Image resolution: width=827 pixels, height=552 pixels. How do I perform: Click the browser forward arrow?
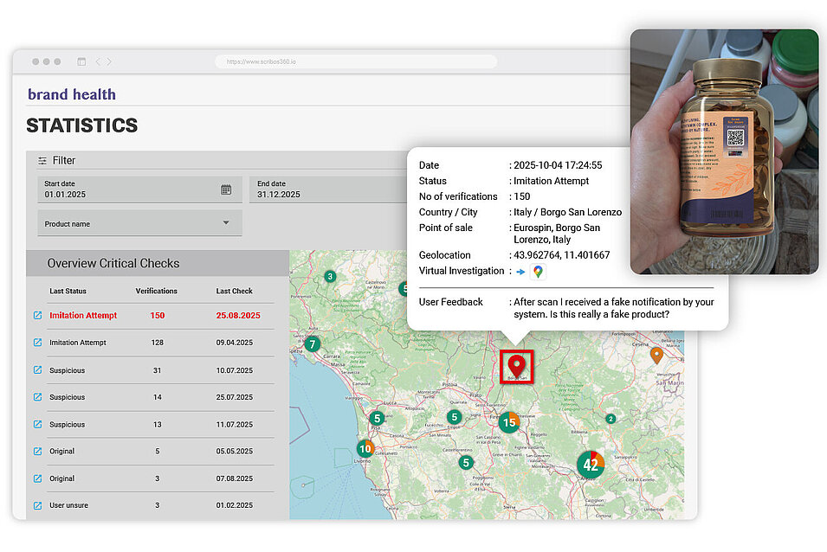tap(109, 61)
